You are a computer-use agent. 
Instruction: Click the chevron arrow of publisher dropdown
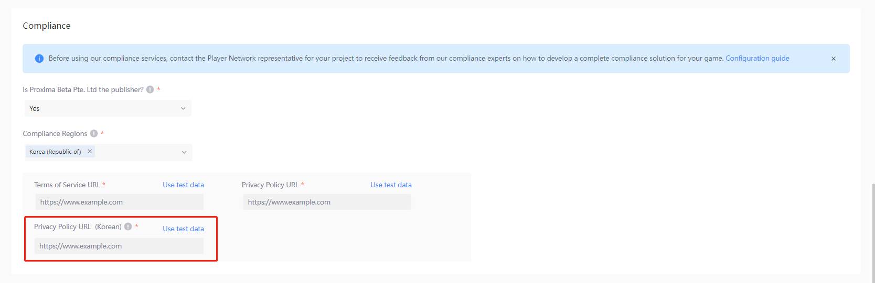click(x=183, y=108)
